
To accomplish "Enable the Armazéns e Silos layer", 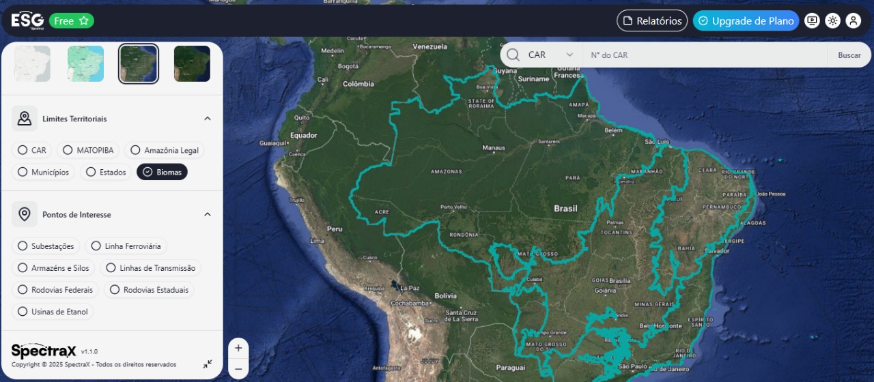I will [x=54, y=268].
